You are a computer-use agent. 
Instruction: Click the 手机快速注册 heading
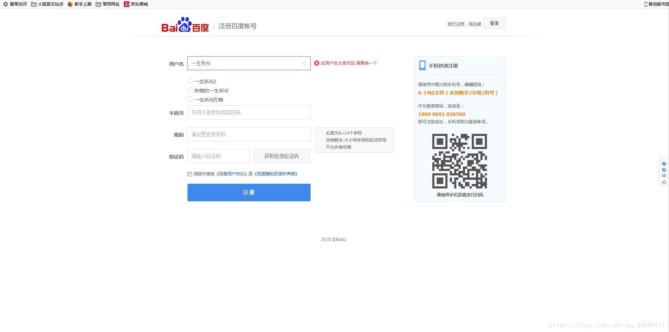point(443,66)
